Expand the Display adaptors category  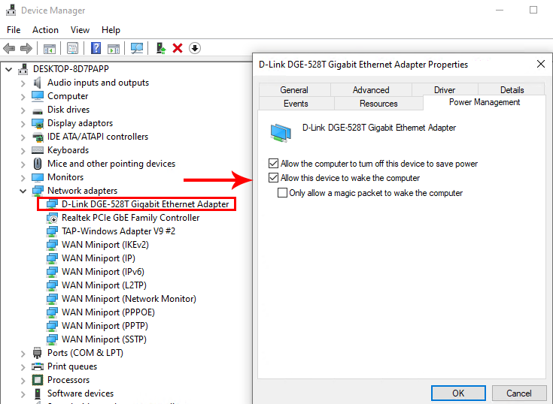click(23, 124)
